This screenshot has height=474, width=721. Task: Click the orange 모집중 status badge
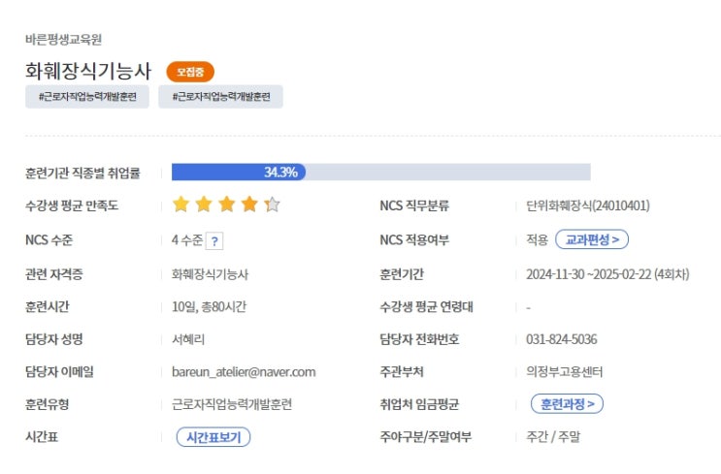[x=190, y=71]
